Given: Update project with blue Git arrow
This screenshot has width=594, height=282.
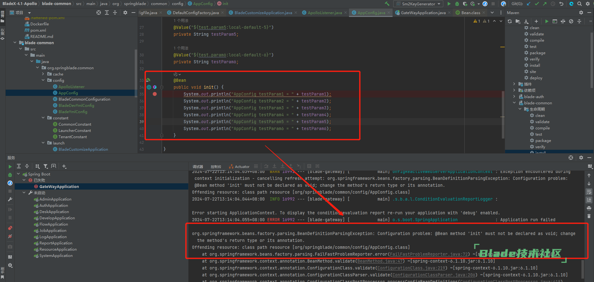Looking at the screenshot, I should coord(529,4).
